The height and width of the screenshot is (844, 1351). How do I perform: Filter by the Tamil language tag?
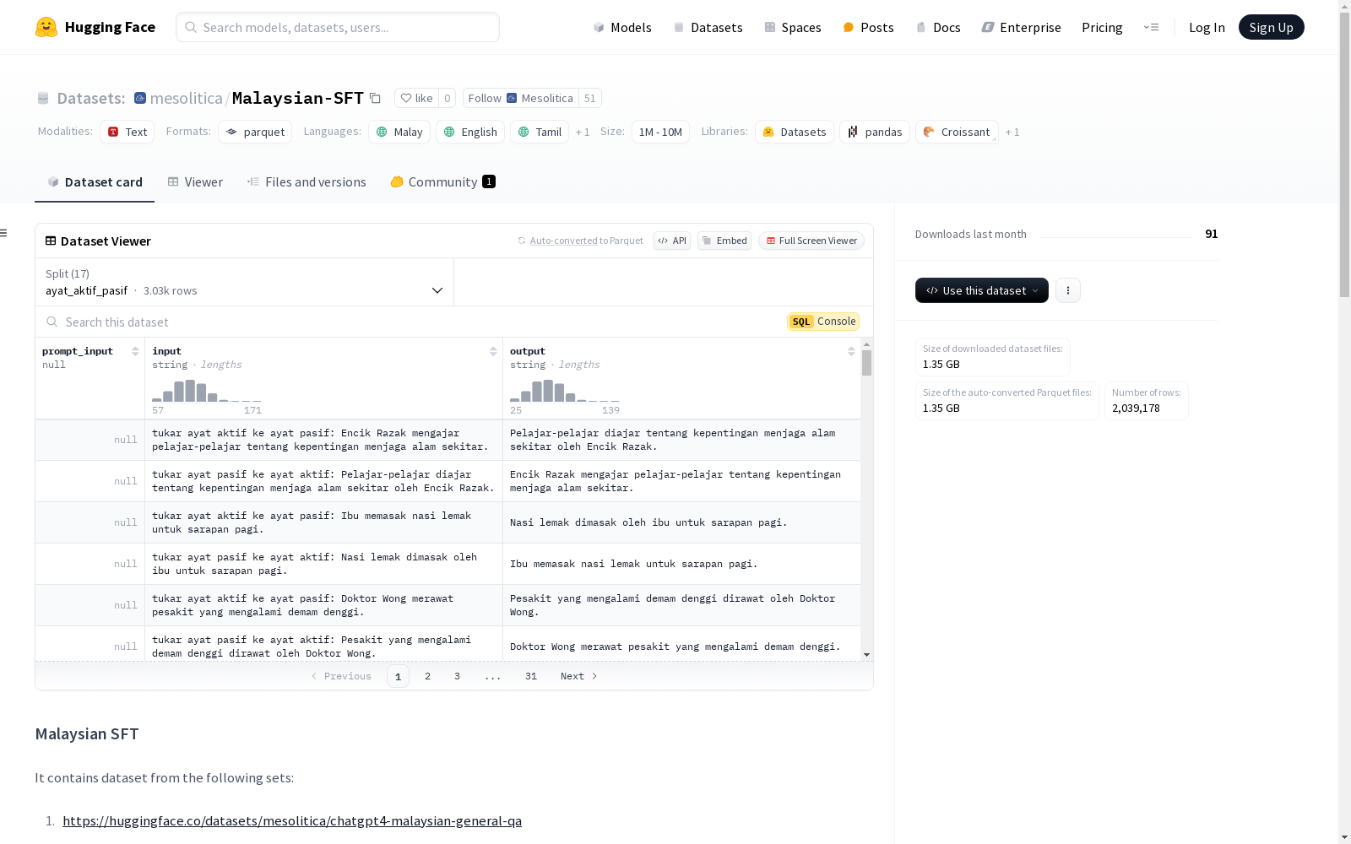(540, 132)
